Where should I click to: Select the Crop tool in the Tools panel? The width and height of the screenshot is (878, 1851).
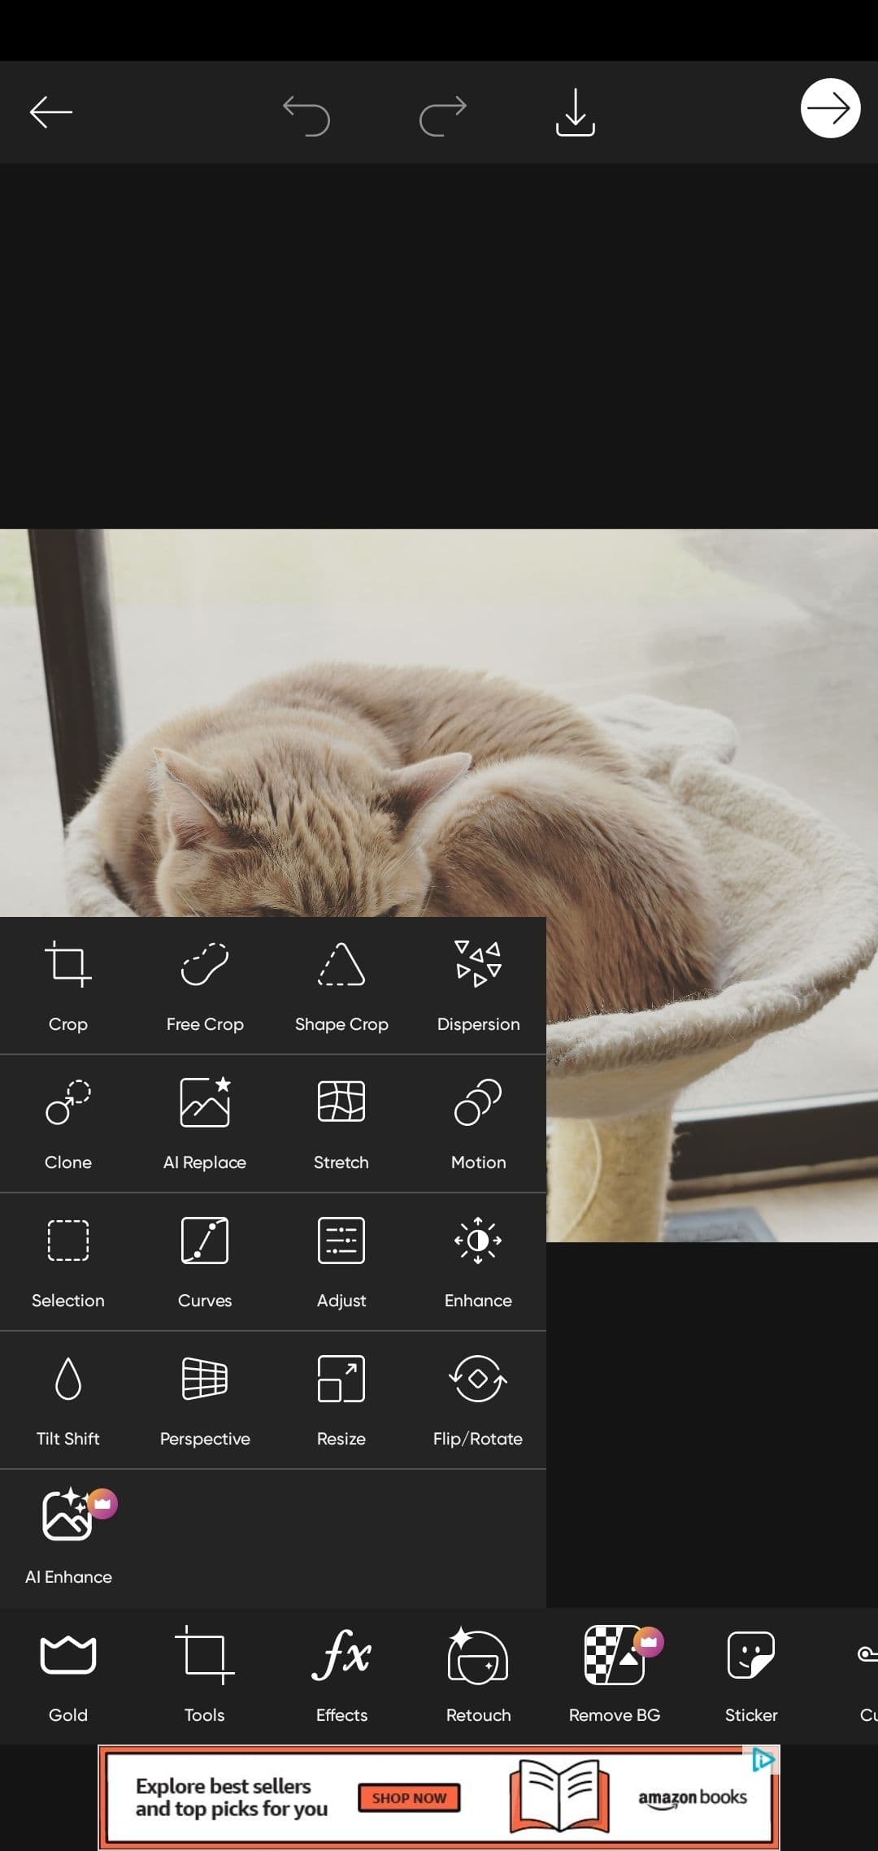pos(68,986)
